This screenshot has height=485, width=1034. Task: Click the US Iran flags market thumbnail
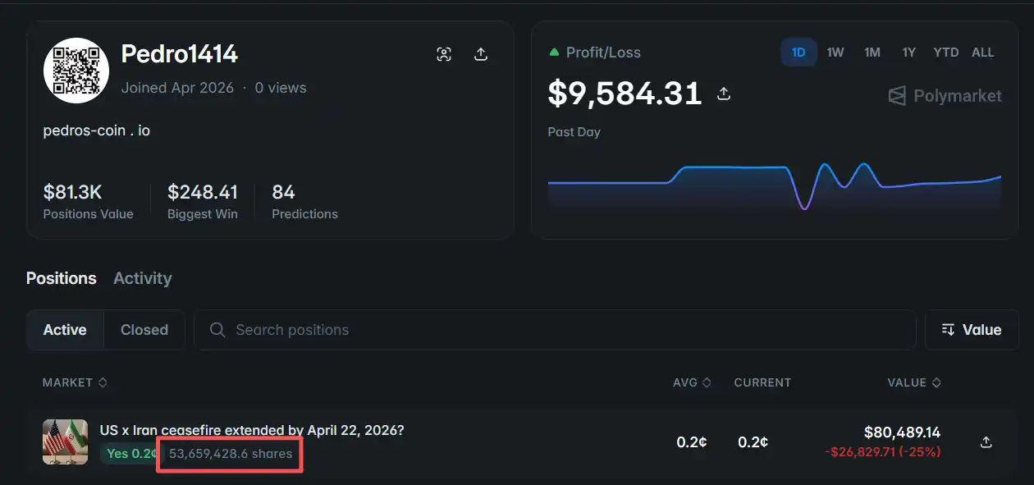[65, 442]
